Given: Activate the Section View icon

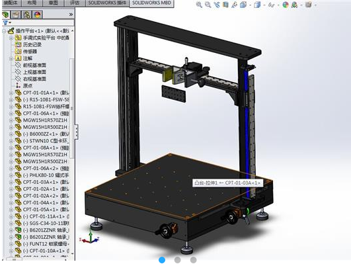Looking at the screenshot, I should point(225,5).
